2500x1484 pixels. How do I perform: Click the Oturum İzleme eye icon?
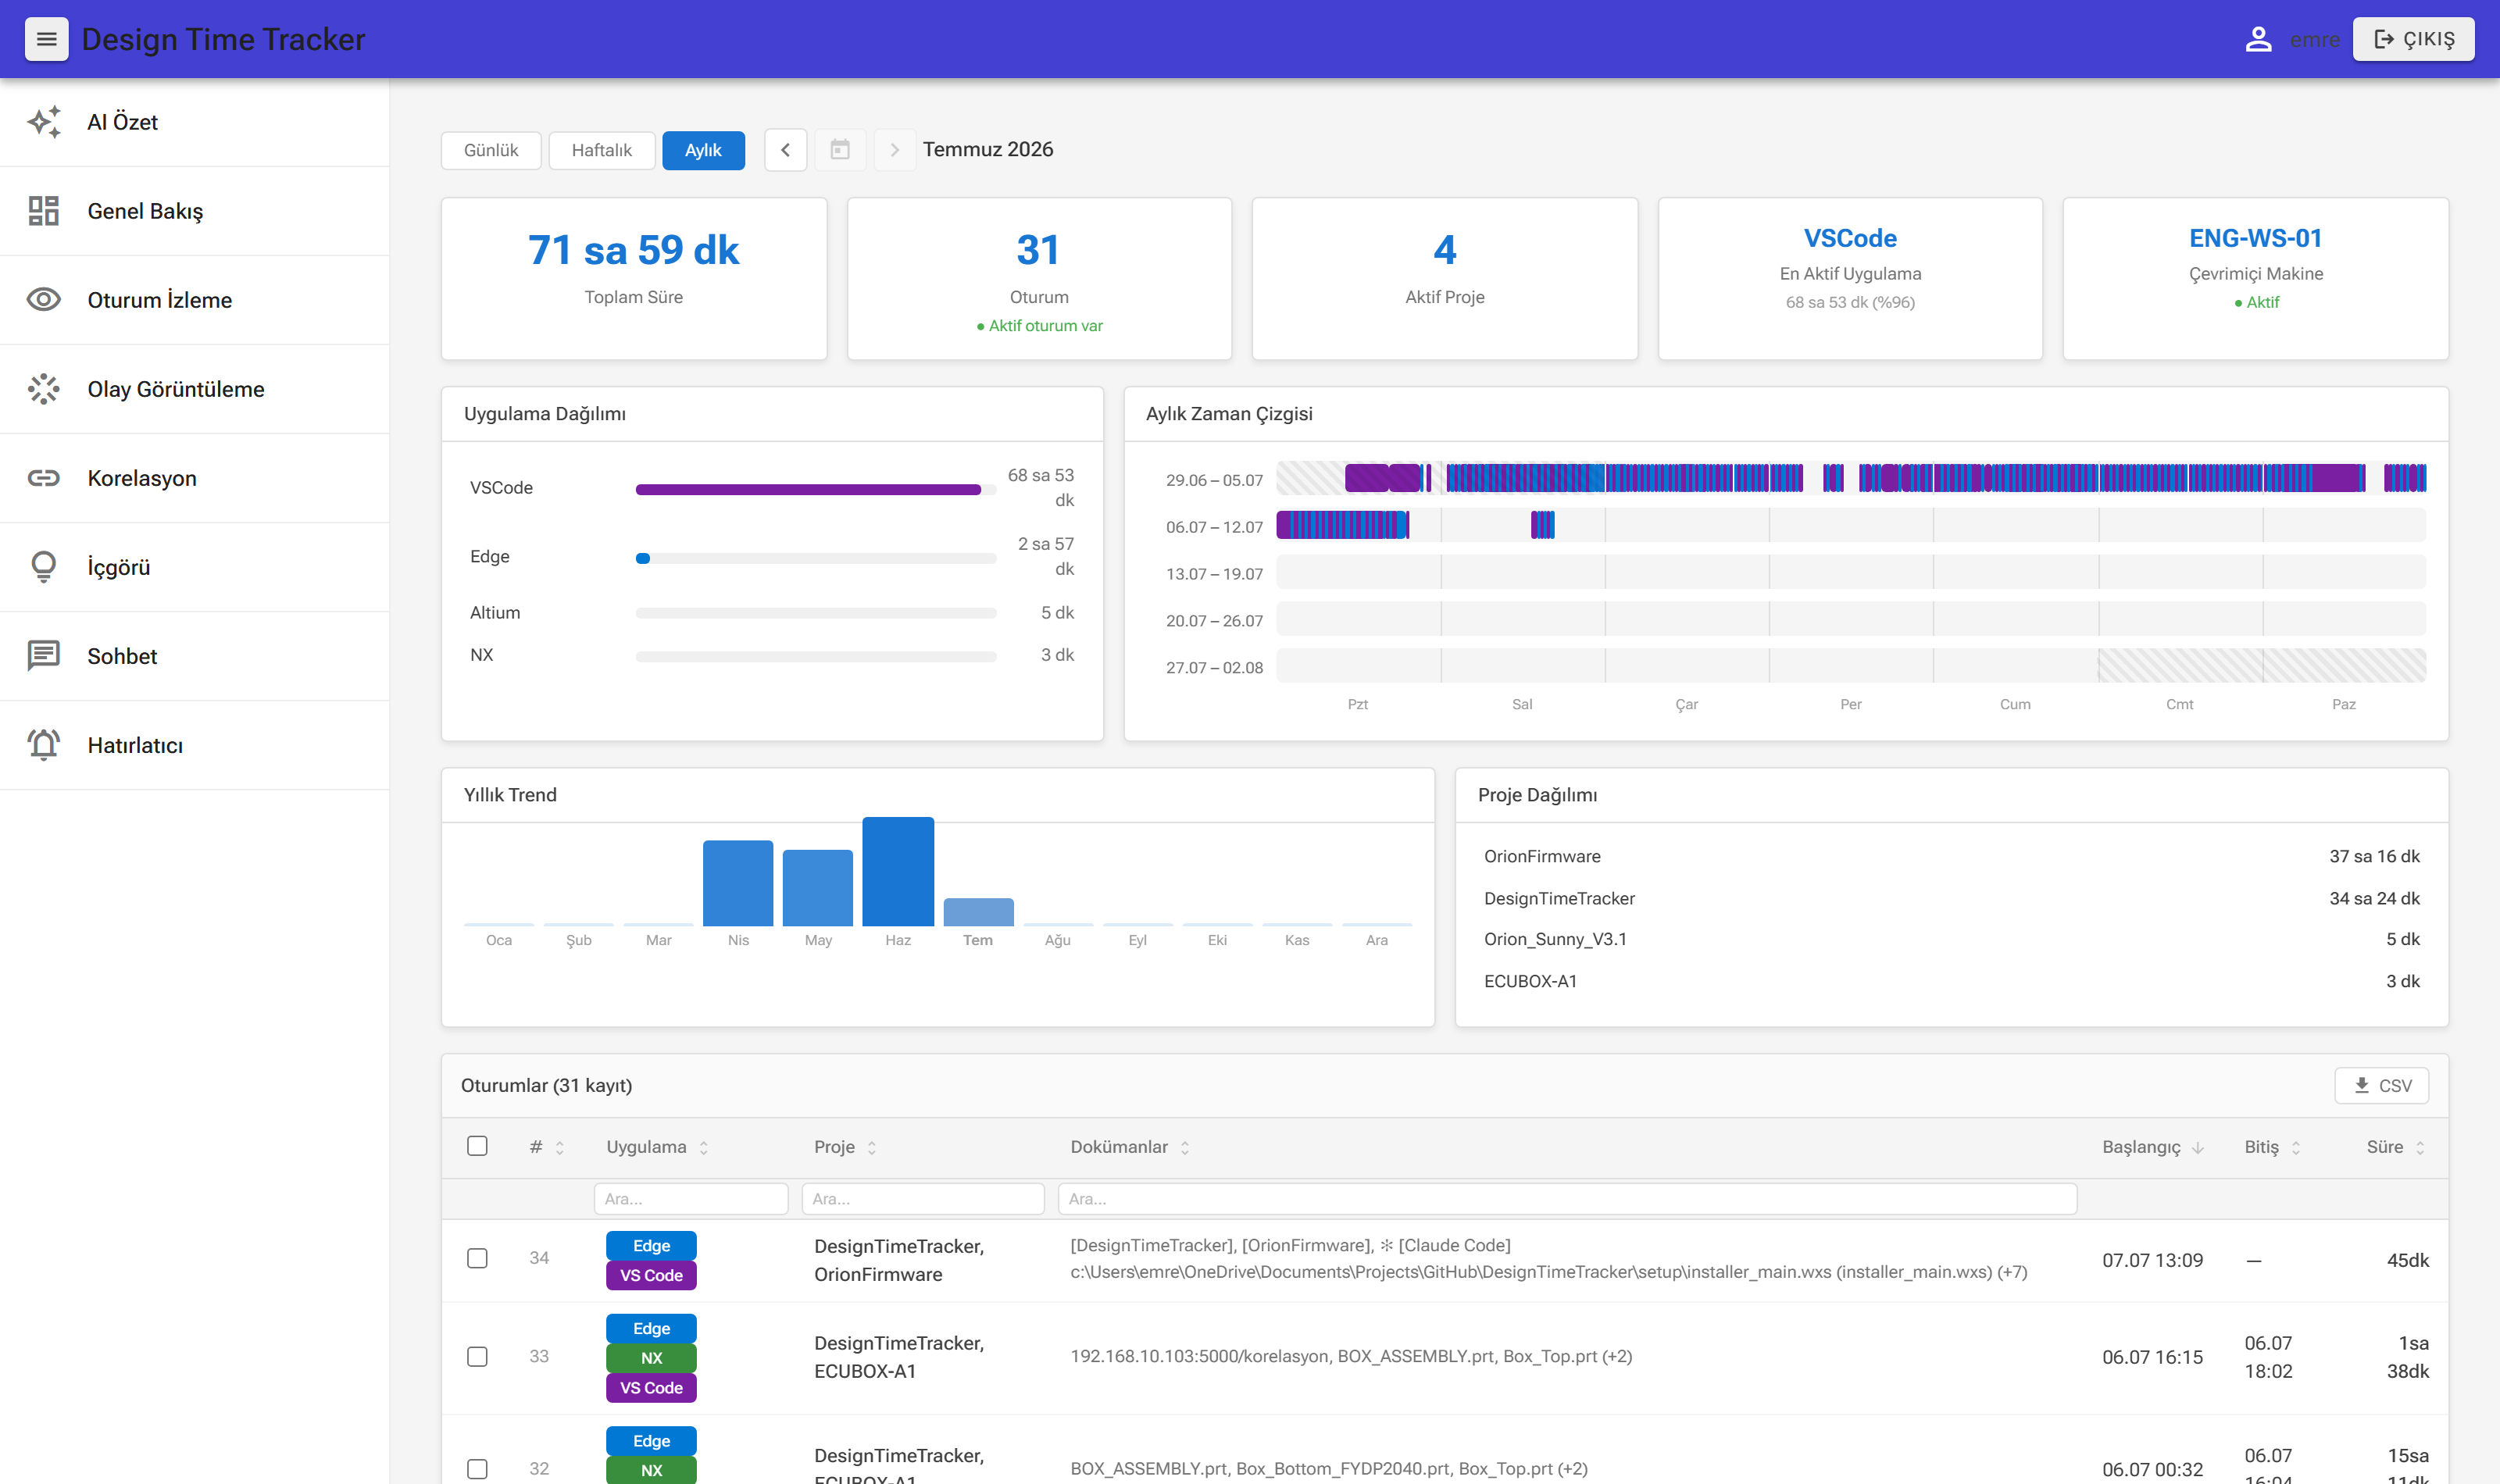(44, 300)
